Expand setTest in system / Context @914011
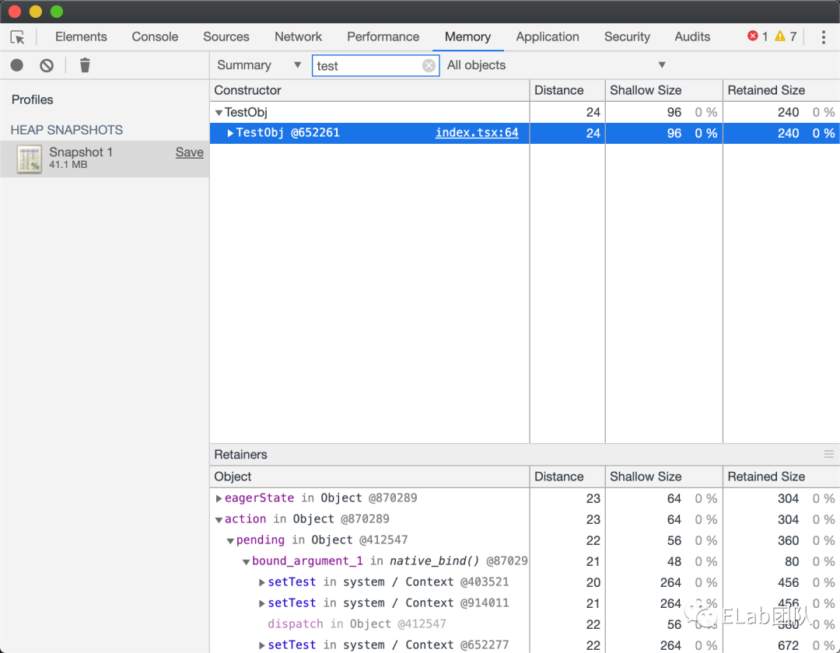The height and width of the screenshot is (653, 840). pos(261,603)
